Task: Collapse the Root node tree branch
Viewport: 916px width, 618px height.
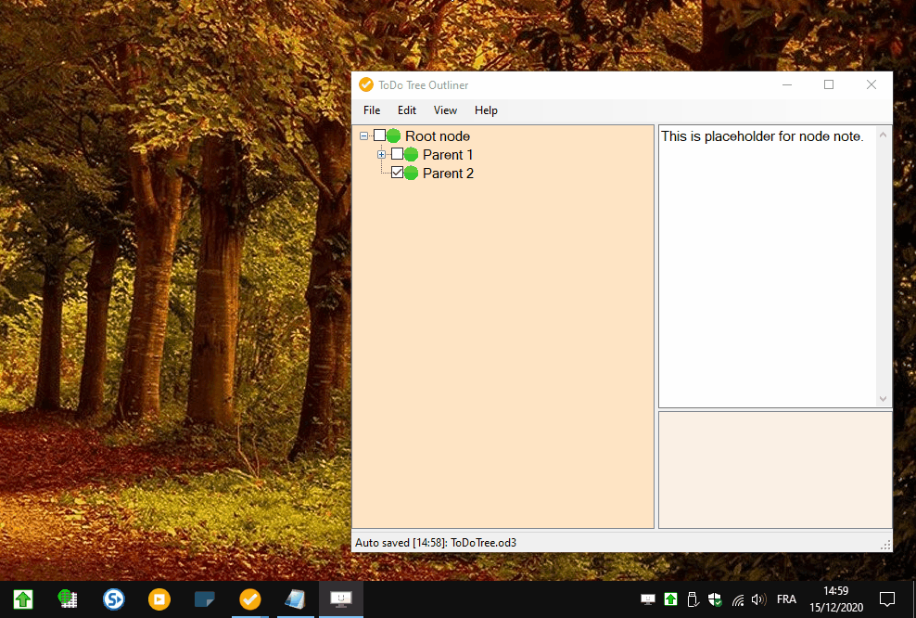Action: tap(364, 136)
